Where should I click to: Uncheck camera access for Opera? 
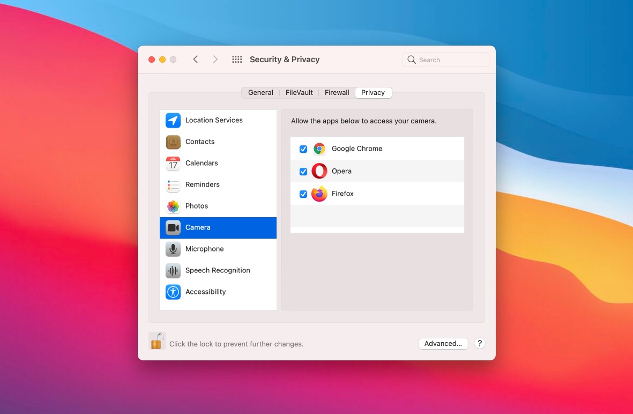coord(303,172)
